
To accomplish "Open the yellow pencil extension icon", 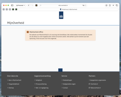I will tap(36, 5).
